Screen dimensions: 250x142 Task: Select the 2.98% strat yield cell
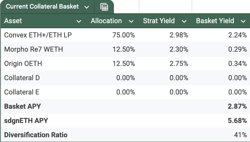[179, 35]
